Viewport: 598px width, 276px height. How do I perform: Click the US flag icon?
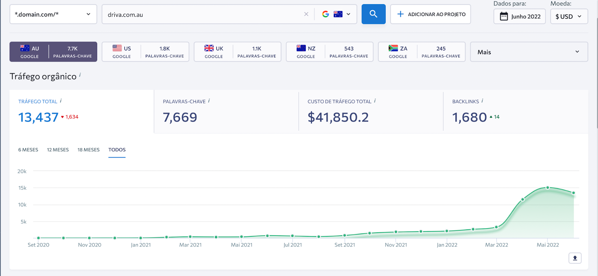117,48
